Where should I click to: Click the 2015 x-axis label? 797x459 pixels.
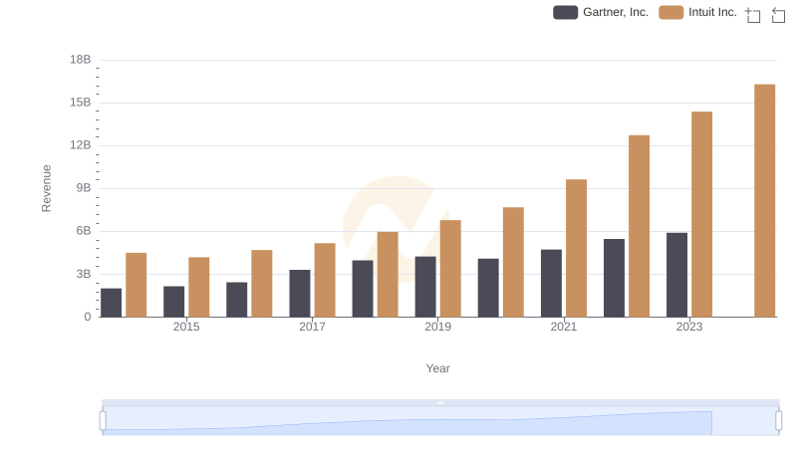186,327
